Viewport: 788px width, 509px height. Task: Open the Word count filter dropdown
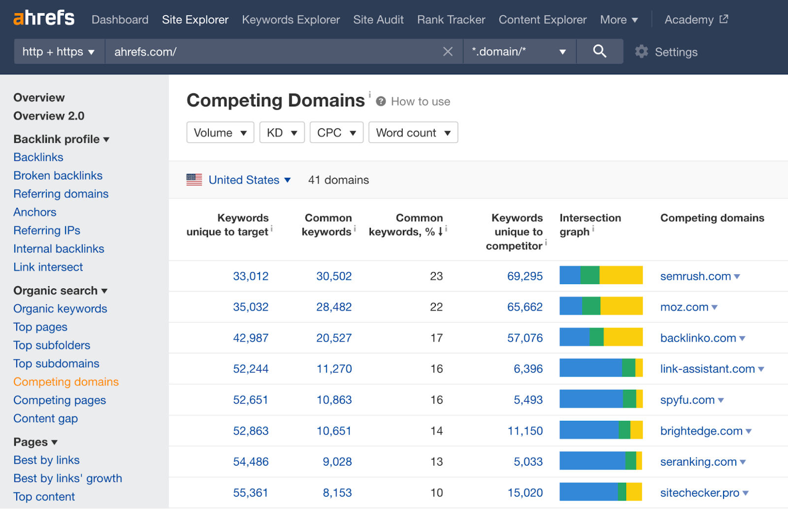[x=413, y=132]
